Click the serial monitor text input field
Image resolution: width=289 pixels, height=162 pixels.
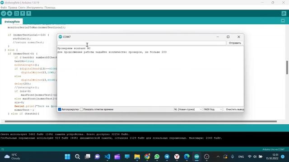pyautogui.click(x=141, y=43)
